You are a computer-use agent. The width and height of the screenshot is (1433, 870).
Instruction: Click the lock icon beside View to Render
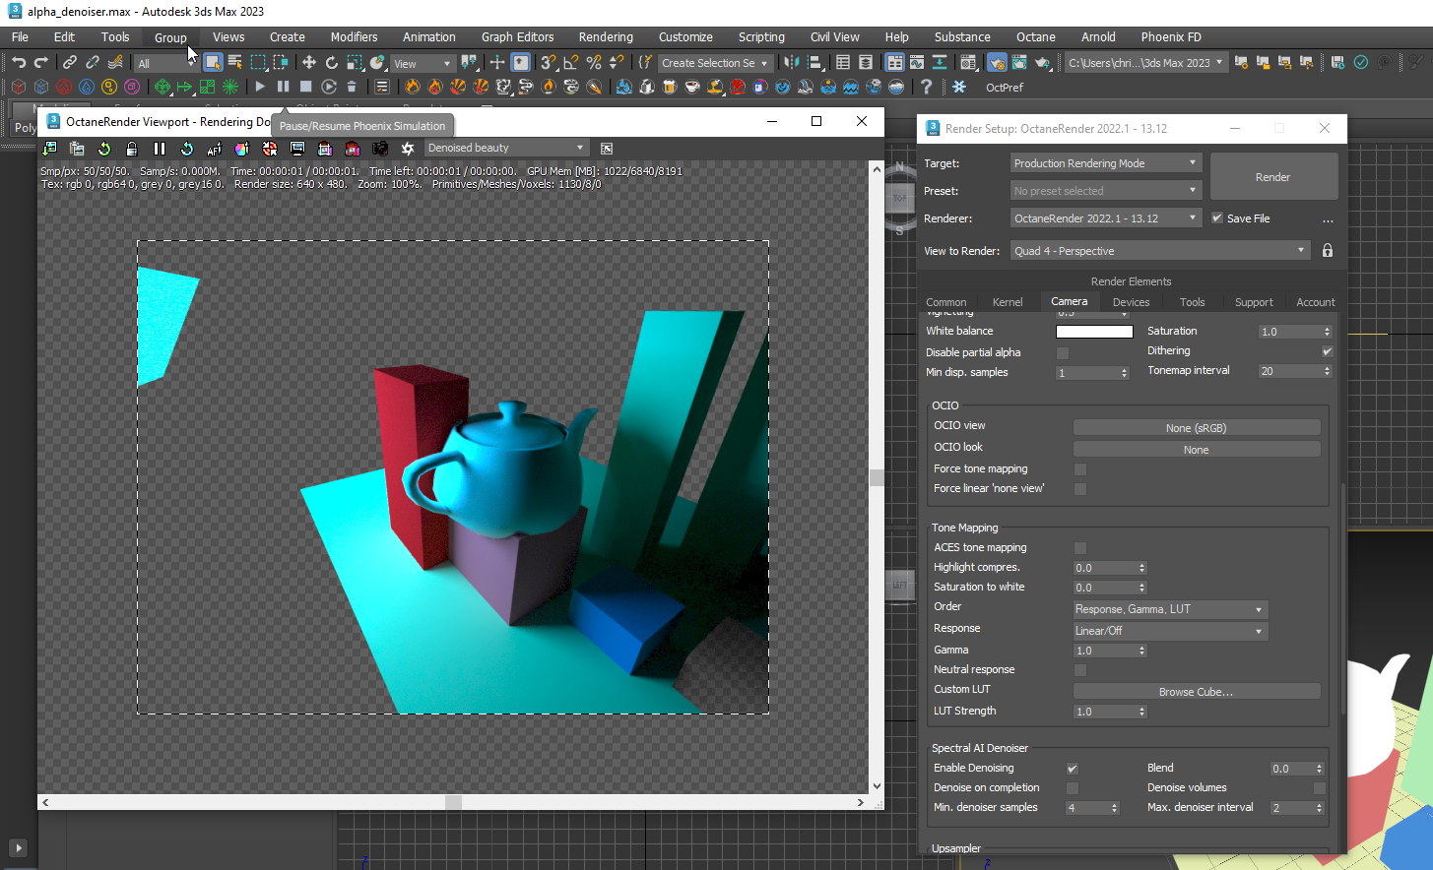(1328, 250)
